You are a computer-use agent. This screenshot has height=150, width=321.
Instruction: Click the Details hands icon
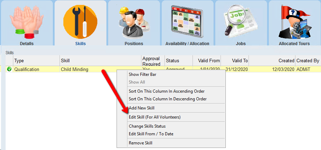click(x=27, y=22)
